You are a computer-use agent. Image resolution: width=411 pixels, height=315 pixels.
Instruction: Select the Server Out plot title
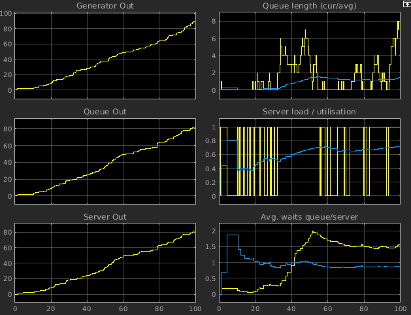[105, 216]
